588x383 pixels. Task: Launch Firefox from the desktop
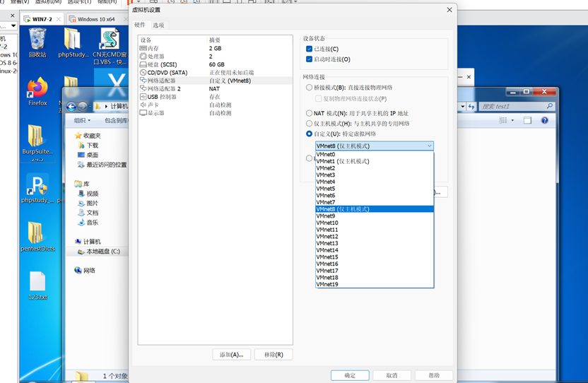(x=37, y=92)
